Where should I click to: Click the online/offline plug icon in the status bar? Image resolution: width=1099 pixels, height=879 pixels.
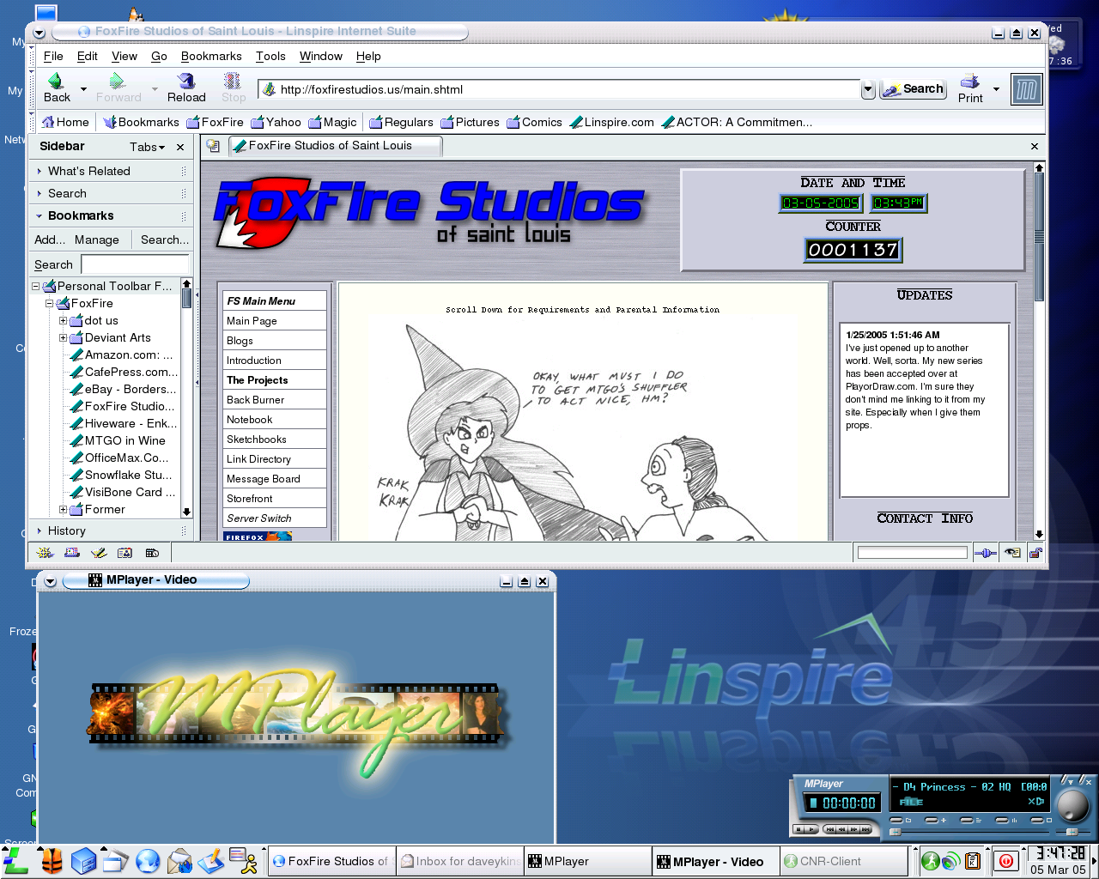(985, 553)
